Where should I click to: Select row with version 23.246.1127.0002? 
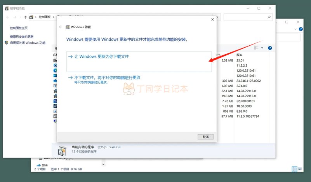click(x=248, y=81)
